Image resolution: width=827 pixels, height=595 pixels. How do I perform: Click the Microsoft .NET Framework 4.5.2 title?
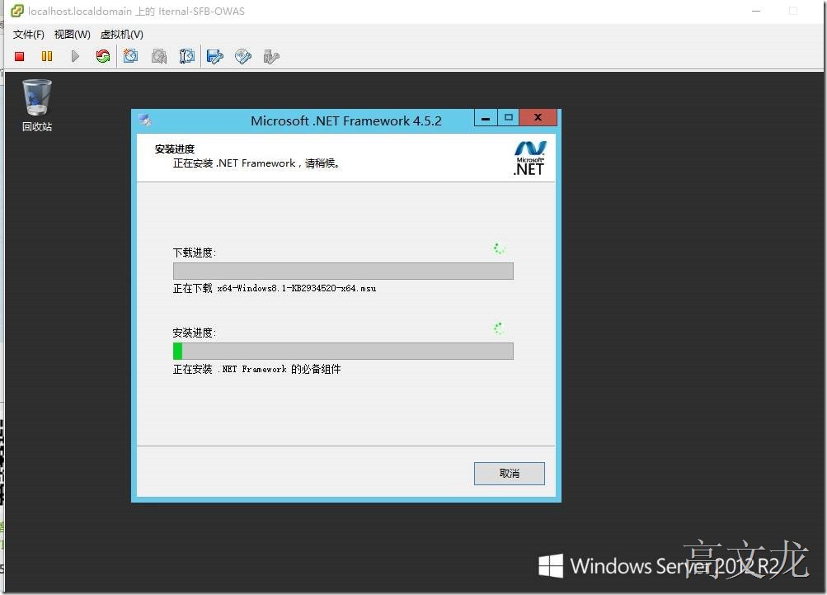pos(346,121)
